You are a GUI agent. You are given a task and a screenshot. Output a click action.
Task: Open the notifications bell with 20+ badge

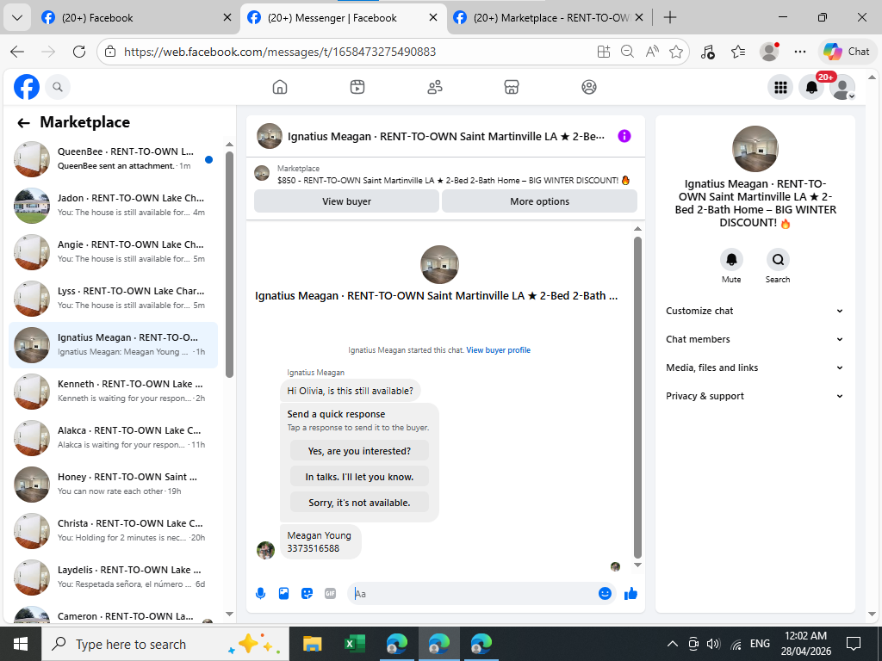(x=811, y=87)
